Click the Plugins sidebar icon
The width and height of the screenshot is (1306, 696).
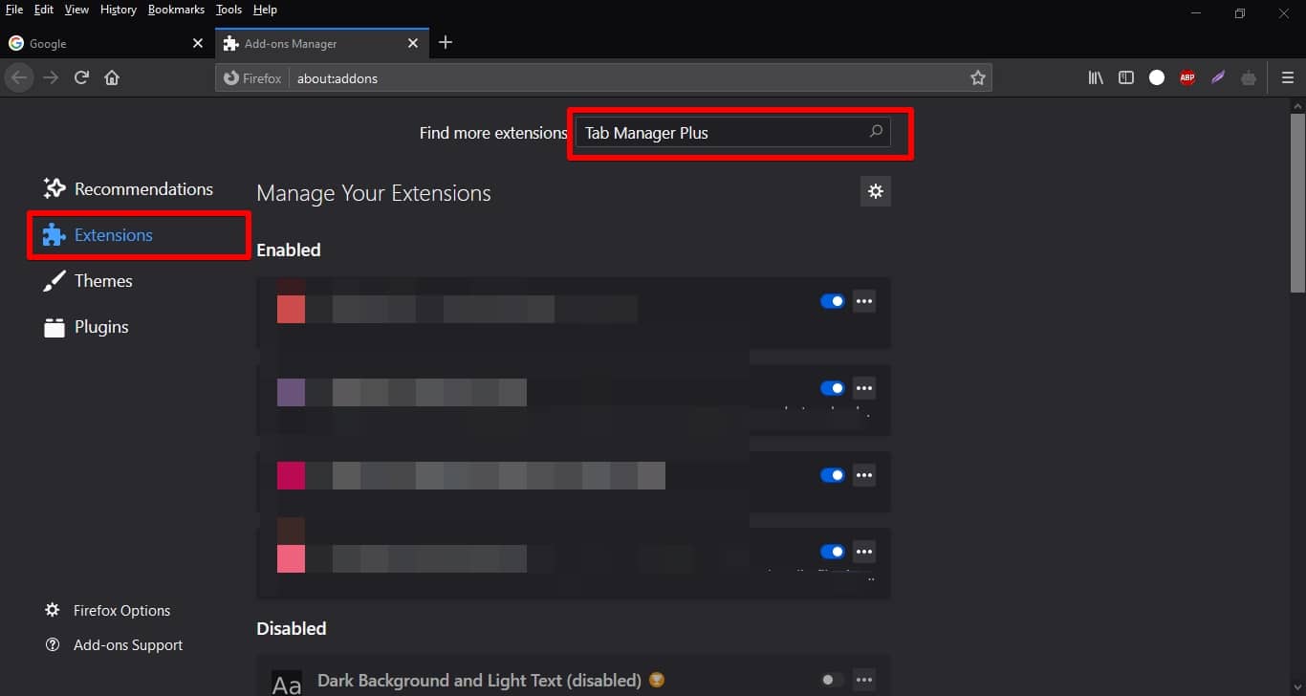(100, 326)
